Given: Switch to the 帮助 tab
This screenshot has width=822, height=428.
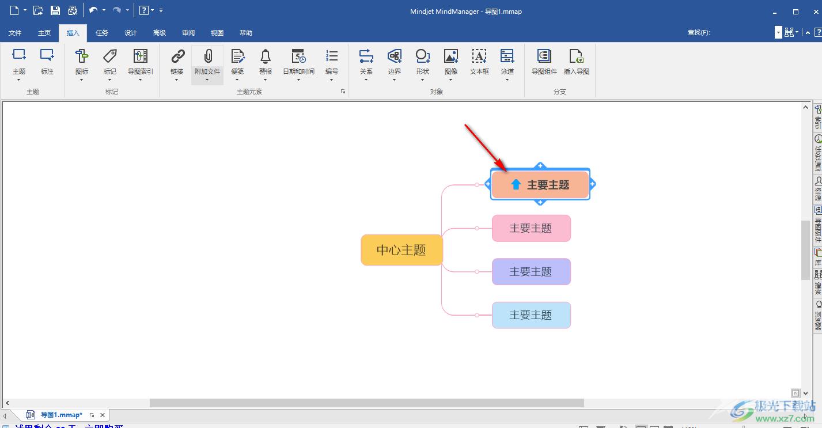Looking at the screenshot, I should (x=246, y=33).
